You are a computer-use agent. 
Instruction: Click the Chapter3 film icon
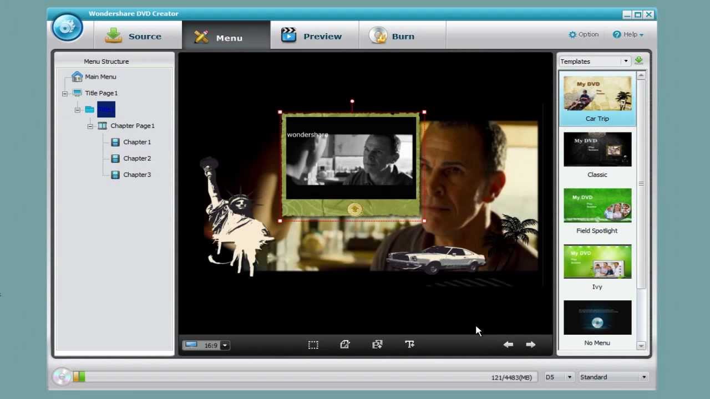click(115, 175)
